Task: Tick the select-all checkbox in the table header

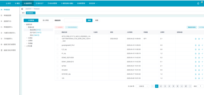Action: (x=58, y=32)
